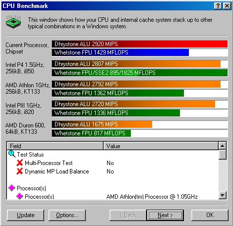Click the 'No' value of Multi-Processor Test

(110, 163)
